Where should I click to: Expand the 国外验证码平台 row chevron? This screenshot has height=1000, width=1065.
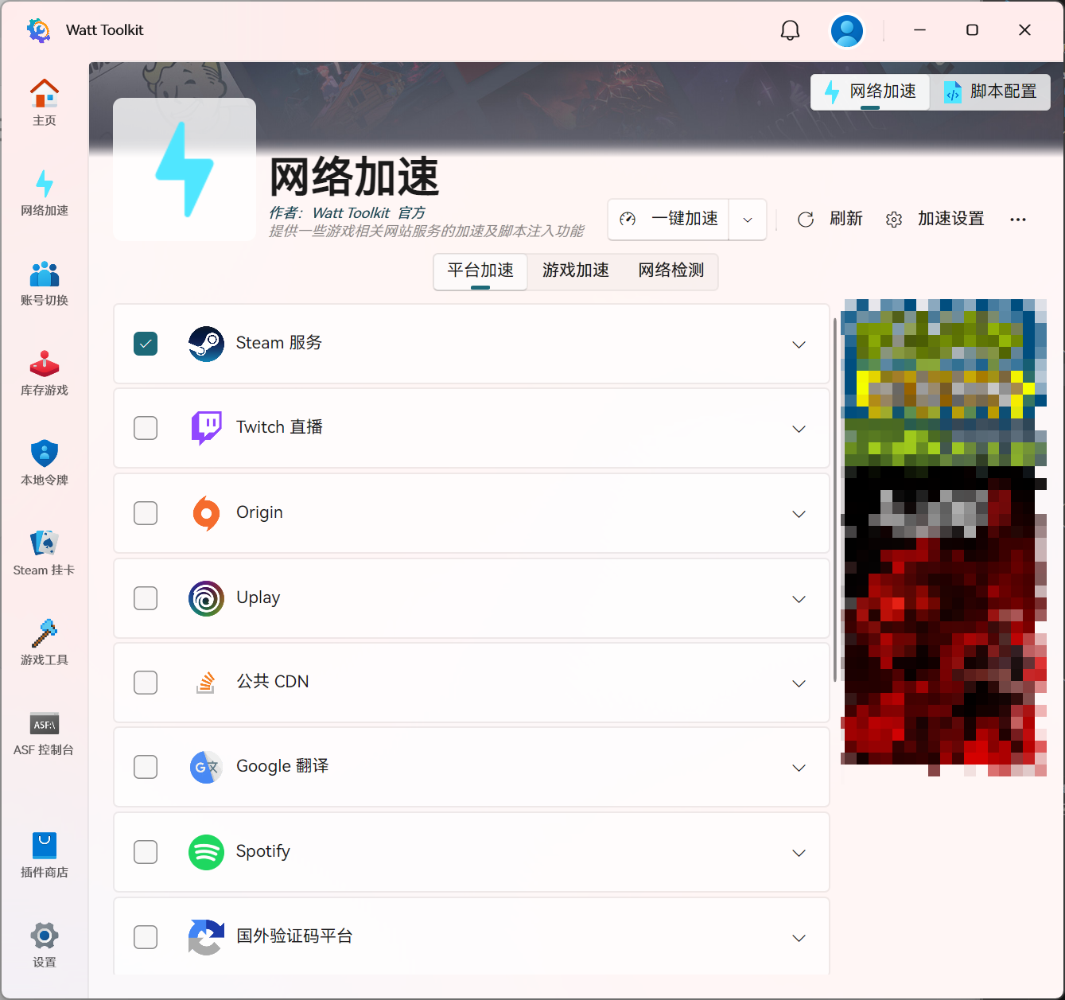pyautogui.click(x=799, y=938)
